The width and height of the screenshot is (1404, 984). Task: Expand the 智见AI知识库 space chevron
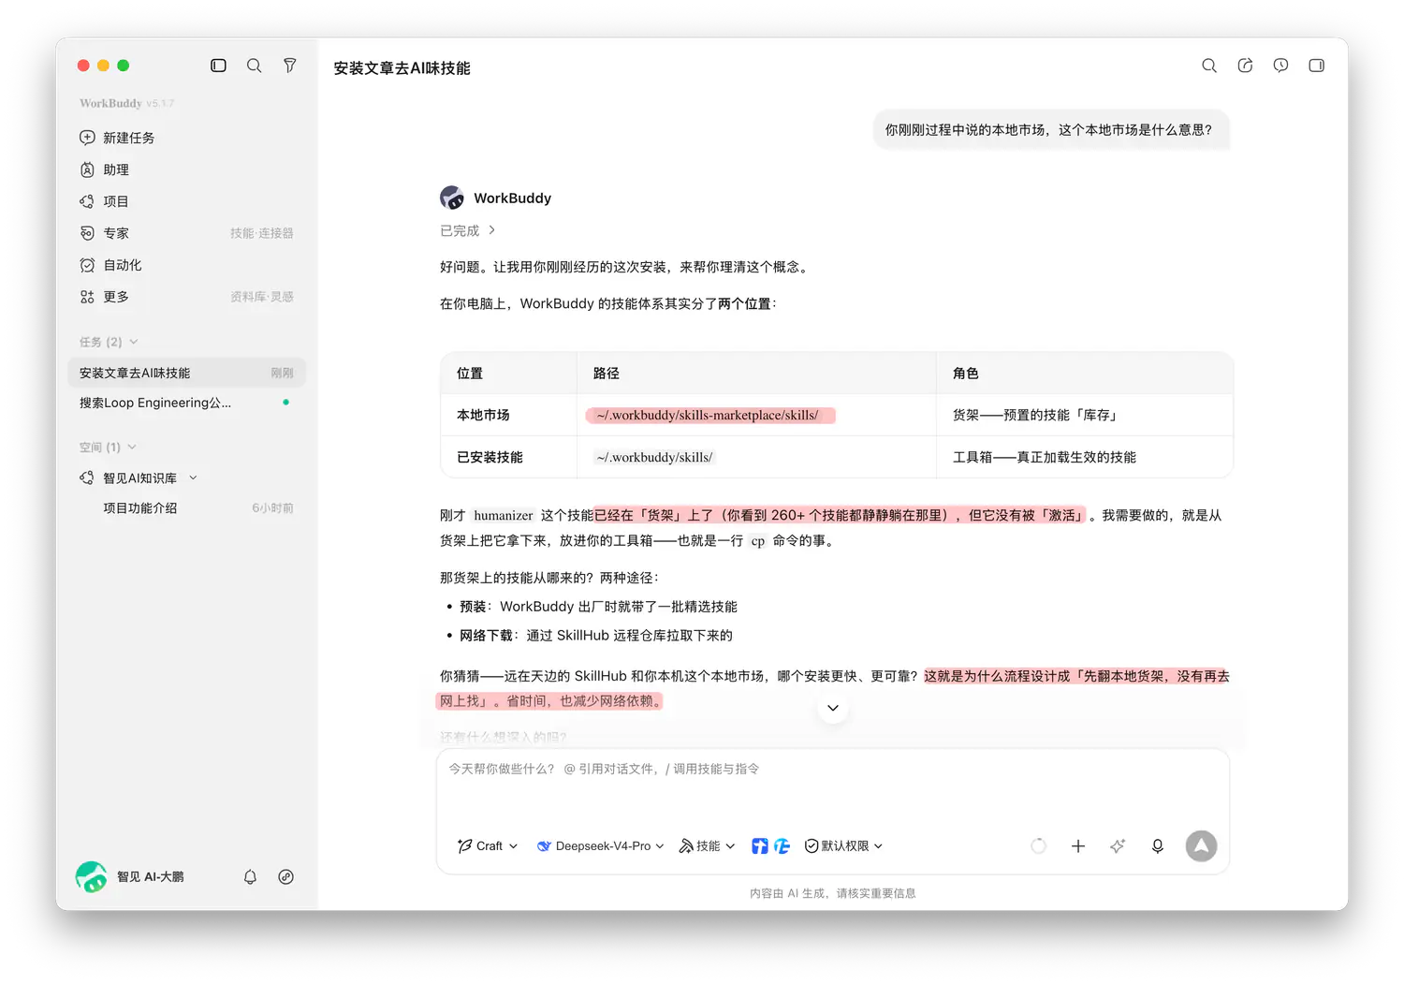pos(194,477)
